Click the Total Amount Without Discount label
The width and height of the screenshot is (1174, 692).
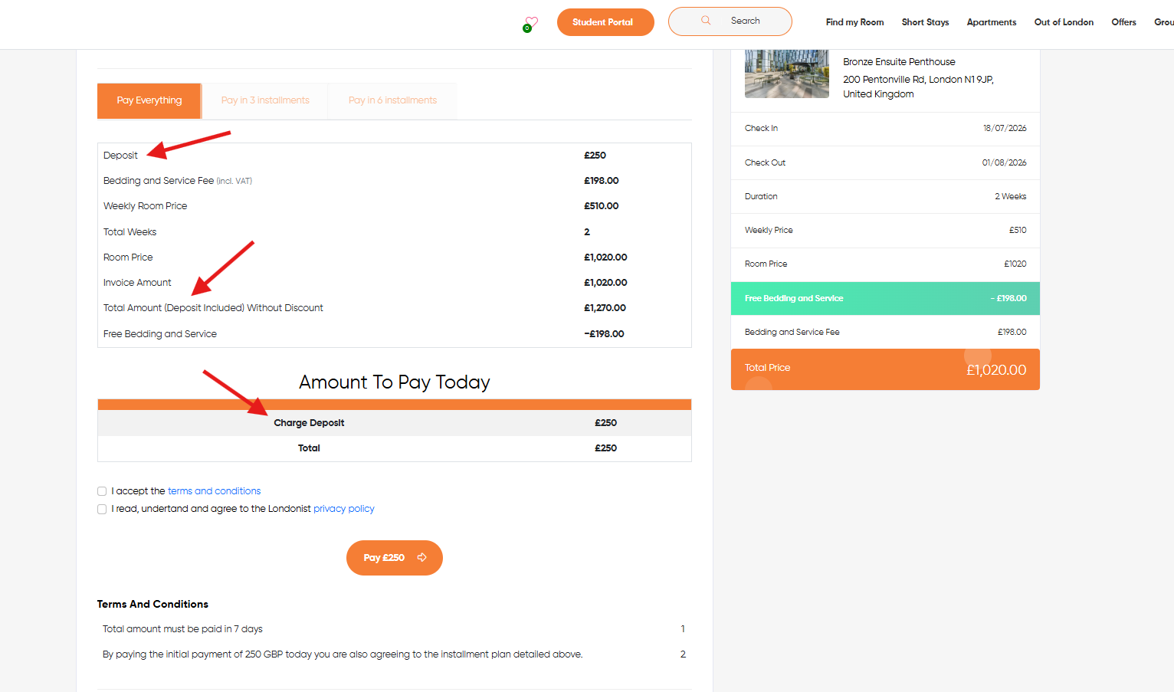[x=213, y=308]
